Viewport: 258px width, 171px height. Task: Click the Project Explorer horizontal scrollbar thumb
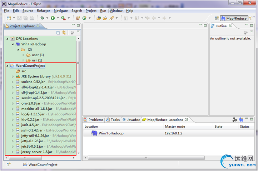(x=25, y=158)
